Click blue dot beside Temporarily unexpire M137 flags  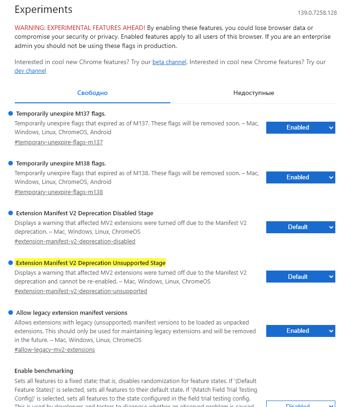[x=10, y=113]
